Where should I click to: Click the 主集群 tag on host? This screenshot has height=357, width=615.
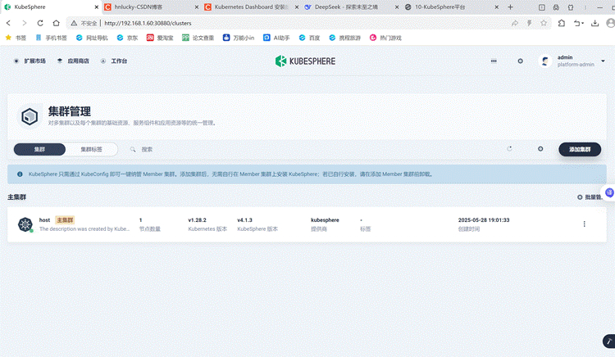[x=65, y=220]
